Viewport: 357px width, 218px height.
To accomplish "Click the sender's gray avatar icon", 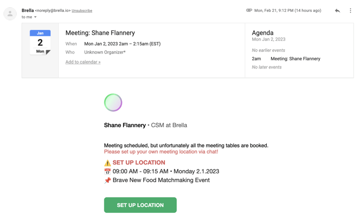I will pyautogui.click(x=10, y=13).
